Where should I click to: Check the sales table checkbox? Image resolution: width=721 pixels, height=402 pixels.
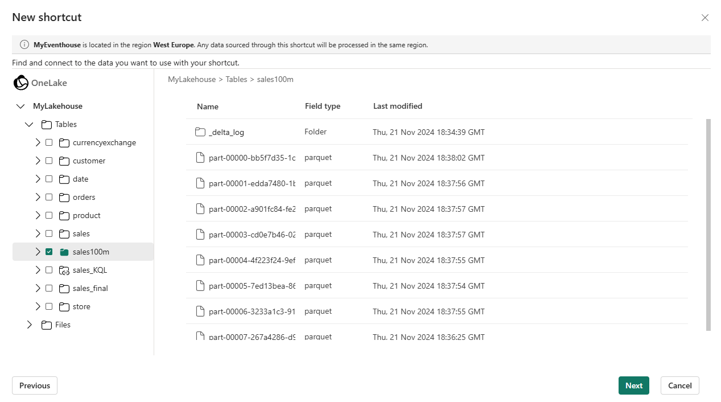[x=49, y=233]
